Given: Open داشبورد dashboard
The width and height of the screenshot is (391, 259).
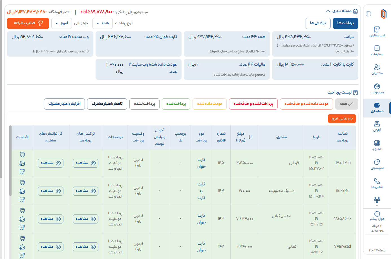Looking at the screenshot, I should [377, 145].
